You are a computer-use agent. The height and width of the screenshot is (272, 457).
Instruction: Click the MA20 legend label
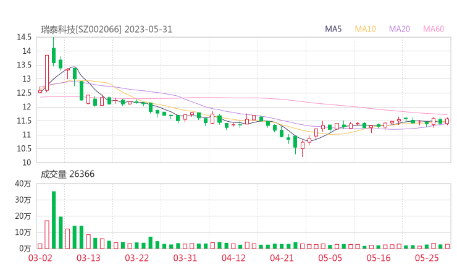tap(400, 29)
